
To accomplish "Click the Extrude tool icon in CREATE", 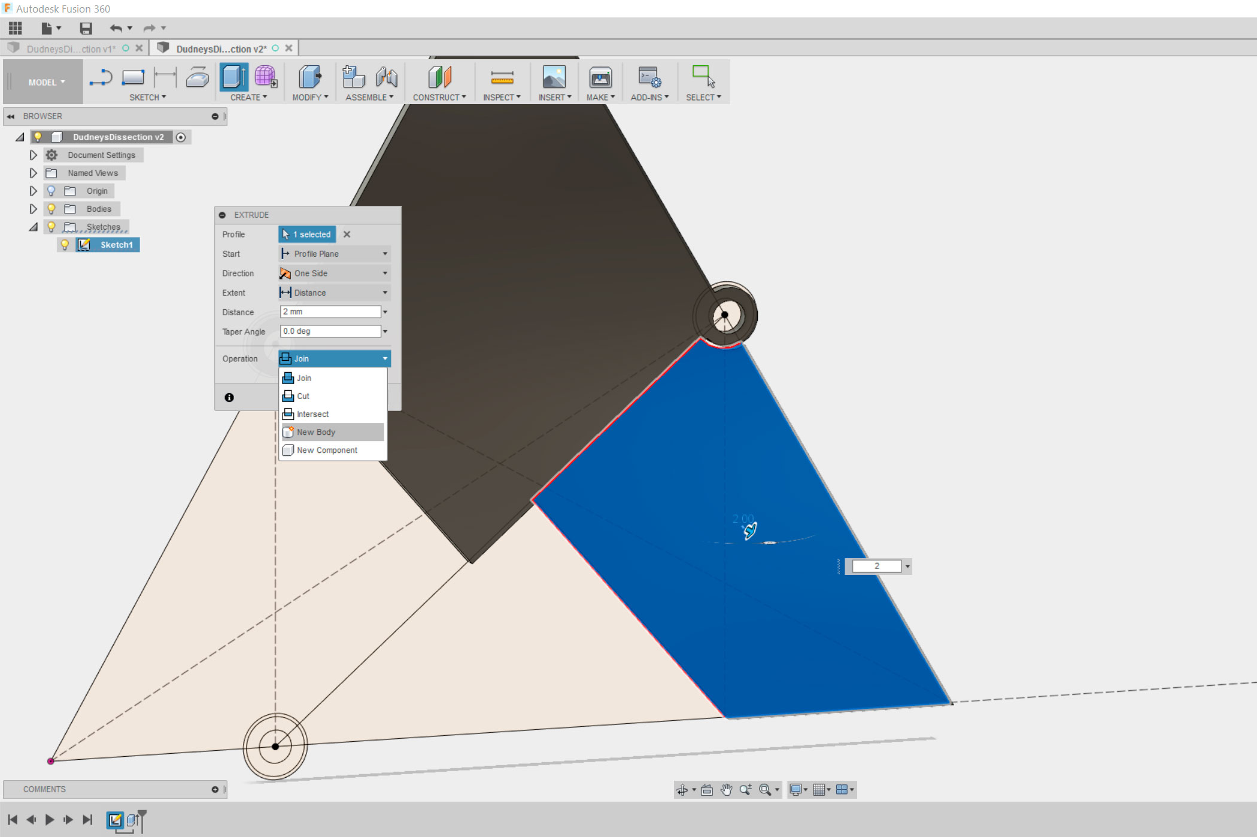I will pyautogui.click(x=233, y=78).
